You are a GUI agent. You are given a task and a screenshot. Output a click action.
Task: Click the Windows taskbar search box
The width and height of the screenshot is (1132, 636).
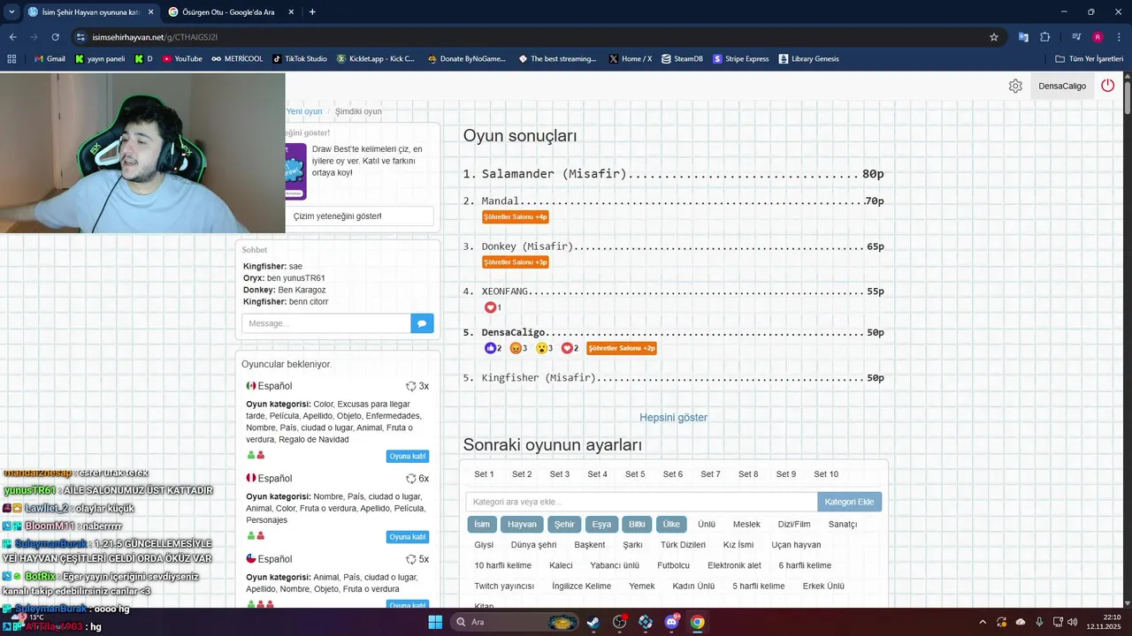click(515, 622)
